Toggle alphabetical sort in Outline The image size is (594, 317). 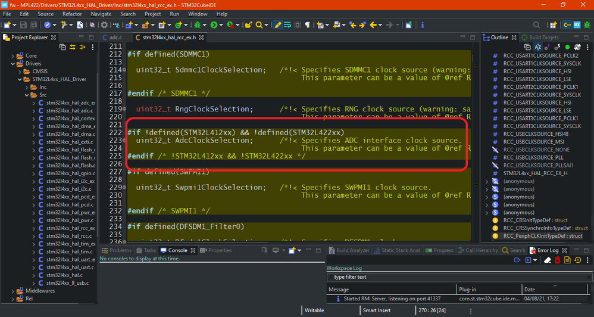(537, 47)
